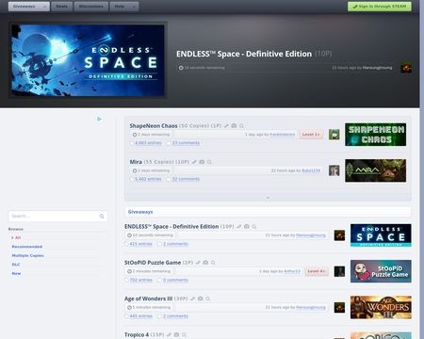Click the magnifier icon beside ShapeNeon Chaos title

(x=241, y=126)
